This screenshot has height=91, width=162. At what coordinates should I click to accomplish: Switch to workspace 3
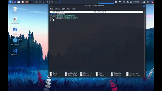(44, 2)
